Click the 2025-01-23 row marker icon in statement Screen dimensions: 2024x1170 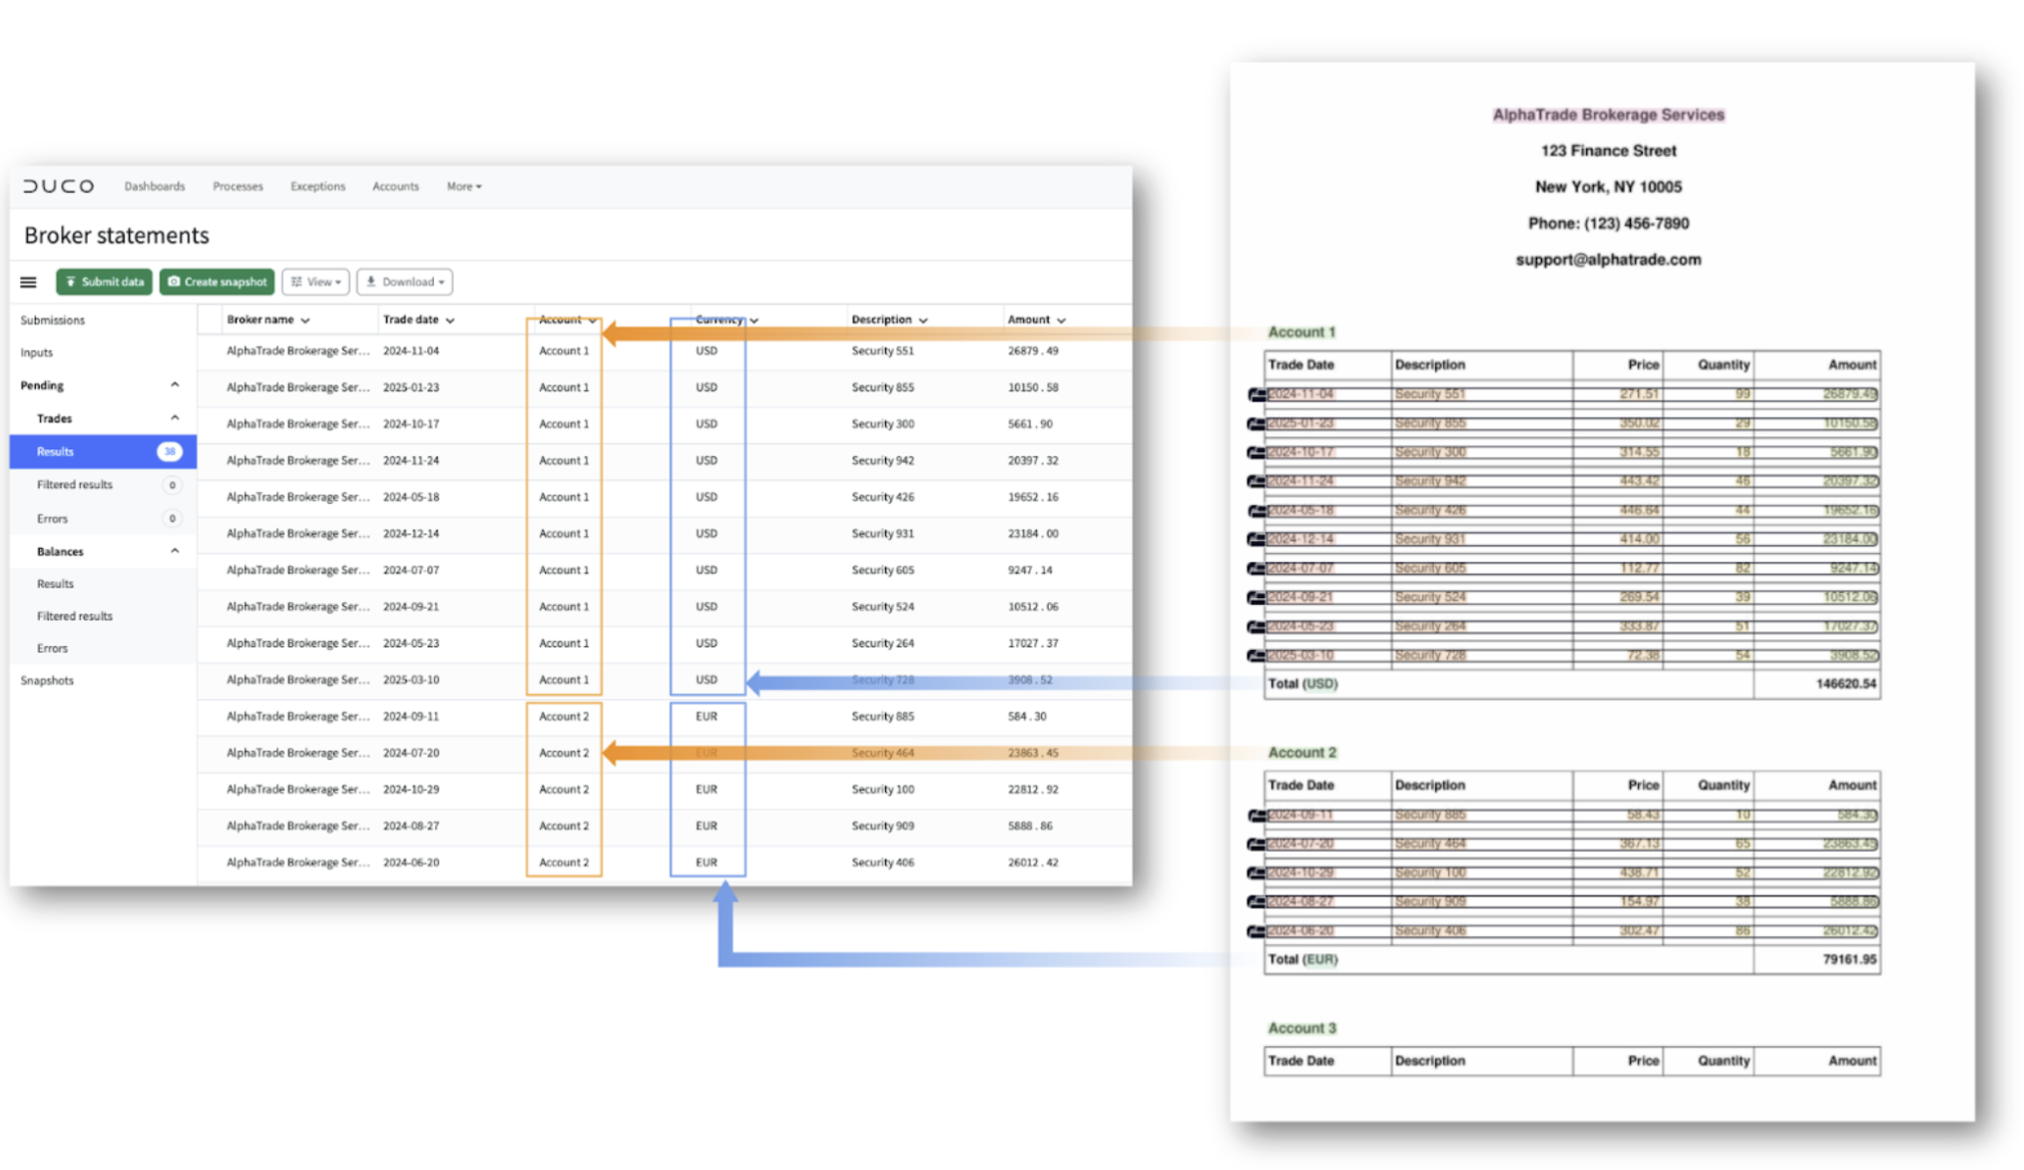[1257, 424]
